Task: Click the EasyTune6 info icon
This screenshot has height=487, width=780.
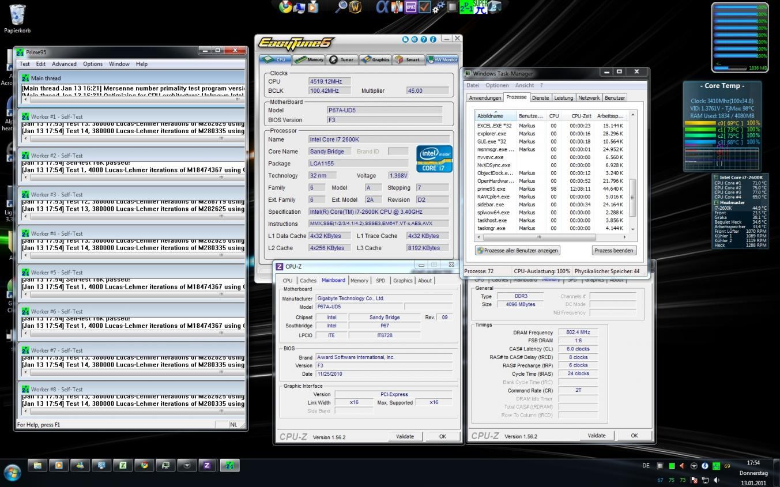Action: point(433,39)
